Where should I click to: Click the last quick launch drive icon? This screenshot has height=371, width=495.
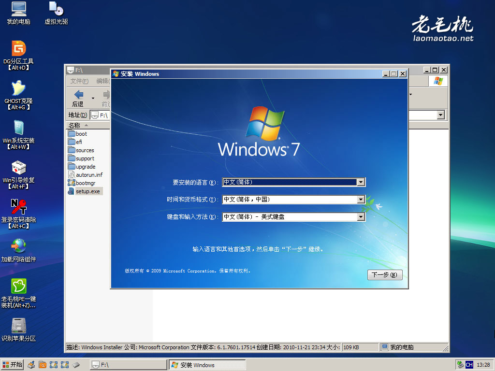[x=76, y=365]
